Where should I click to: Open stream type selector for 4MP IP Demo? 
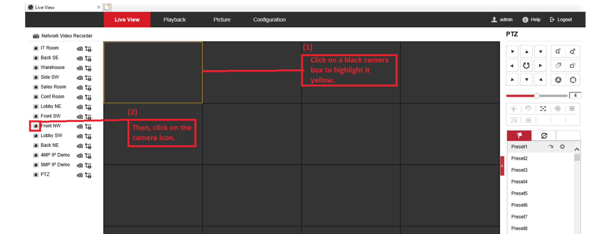88,156
